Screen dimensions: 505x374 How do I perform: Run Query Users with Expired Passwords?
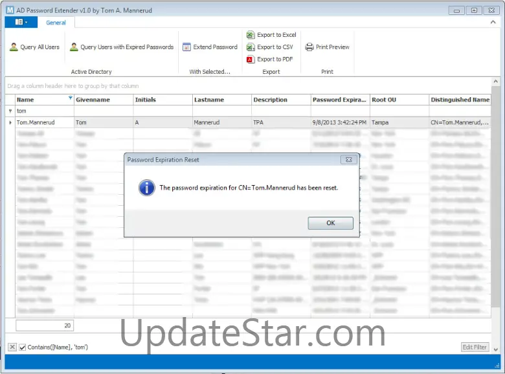click(122, 47)
